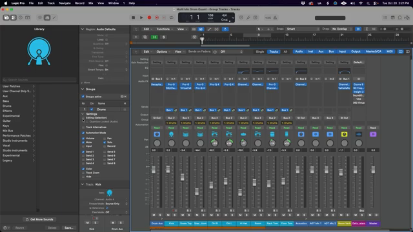
Task: Open the Groups settings gear menu
Action: click(x=123, y=97)
